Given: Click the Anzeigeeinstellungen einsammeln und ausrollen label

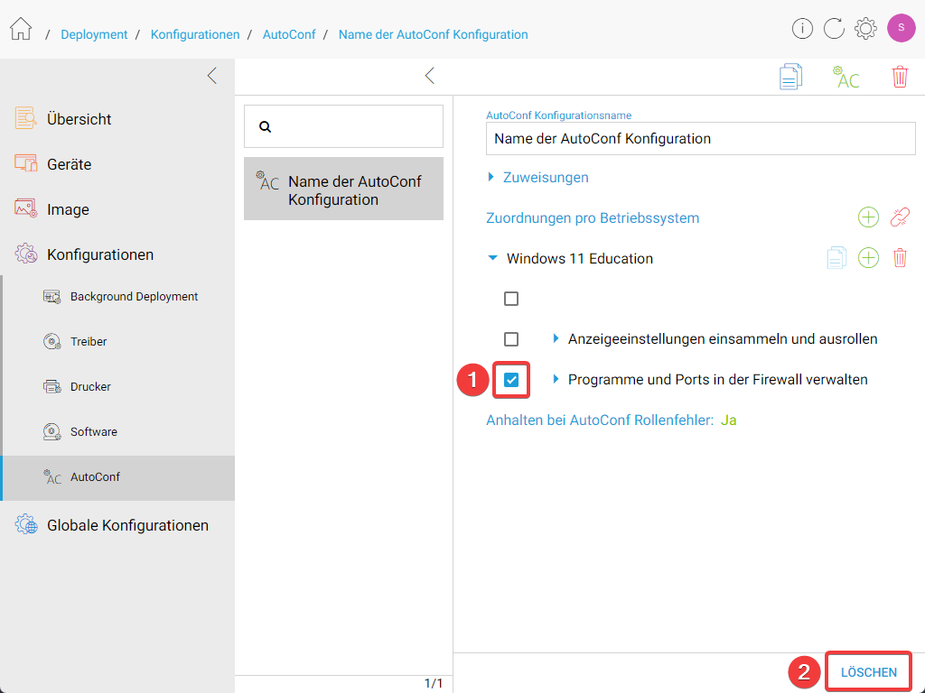Looking at the screenshot, I should (723, 339).
